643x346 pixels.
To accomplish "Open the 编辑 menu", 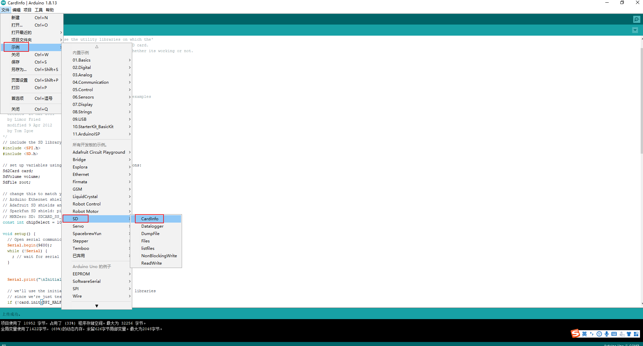I will coord(16,10).
